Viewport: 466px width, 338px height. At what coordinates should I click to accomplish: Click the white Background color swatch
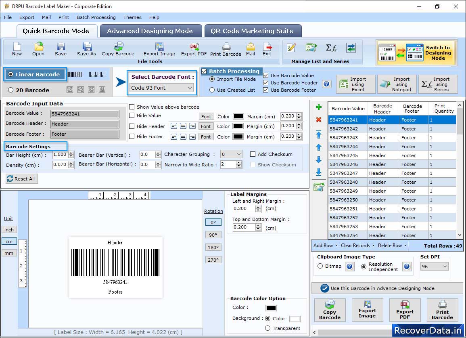click(x=295, y=319)
